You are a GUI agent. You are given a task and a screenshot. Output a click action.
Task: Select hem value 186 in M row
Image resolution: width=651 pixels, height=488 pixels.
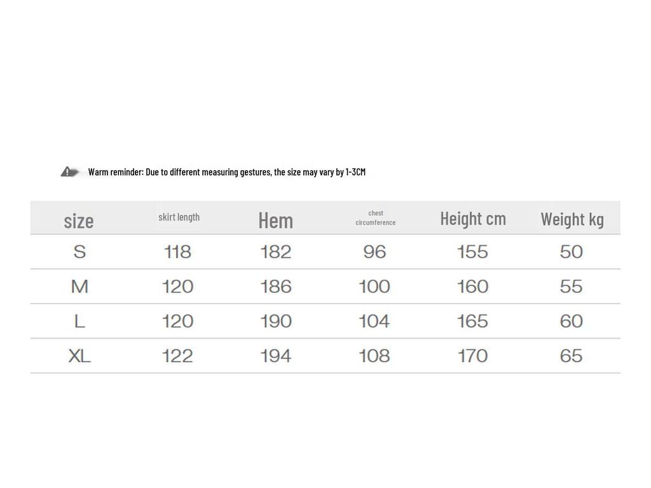pos(276,287)
